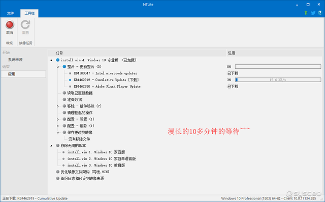
Task: Click the 0% integration progress bar
Action: tap(278, 67)
